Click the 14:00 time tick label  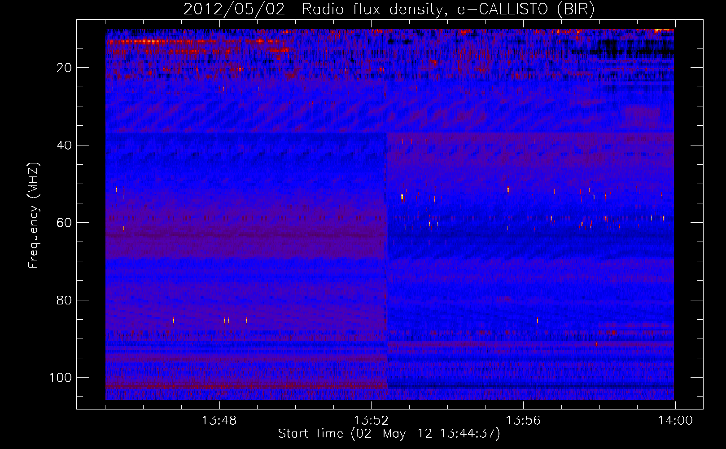click(675, 421)
